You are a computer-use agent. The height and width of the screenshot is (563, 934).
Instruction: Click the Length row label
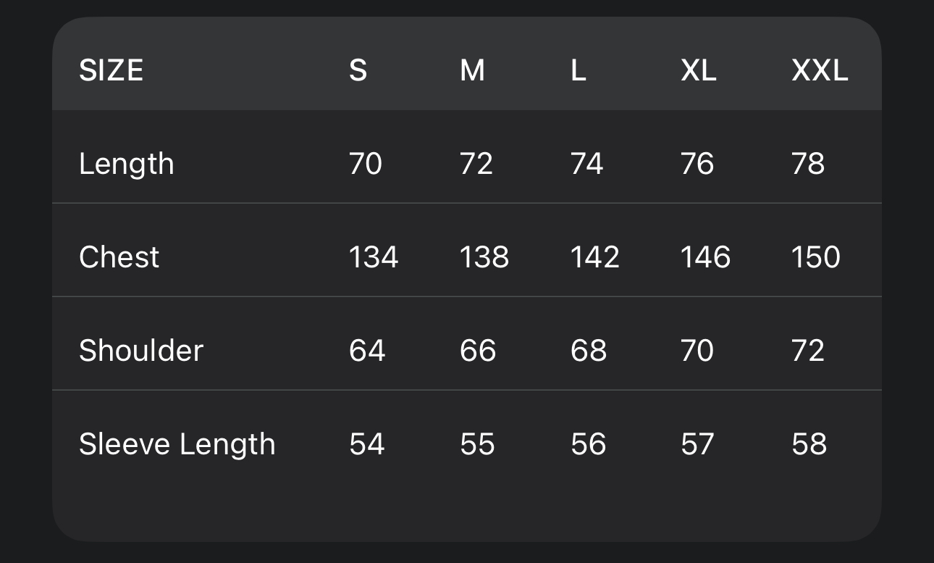tap(126, 164)
